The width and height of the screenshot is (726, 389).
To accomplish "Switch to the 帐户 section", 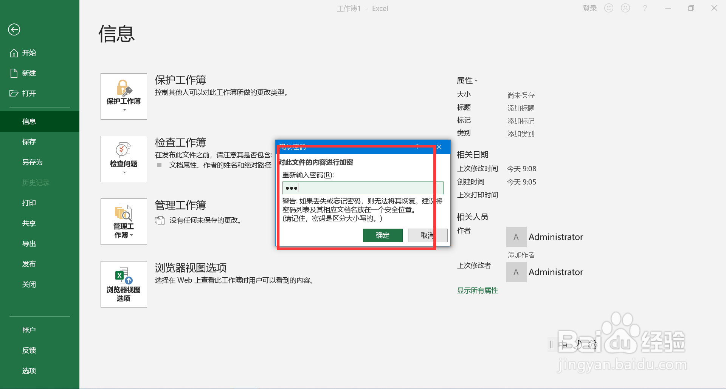I will (29, 329).
